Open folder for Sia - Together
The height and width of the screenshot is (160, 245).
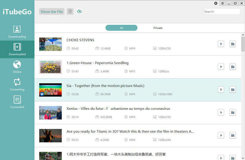(233, 90)
